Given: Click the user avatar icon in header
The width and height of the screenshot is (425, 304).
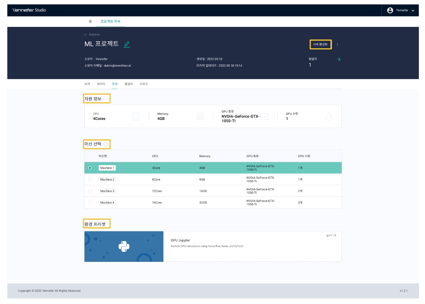Looking at the screenshot, I should pyautogui.click(x=390, y=10).
